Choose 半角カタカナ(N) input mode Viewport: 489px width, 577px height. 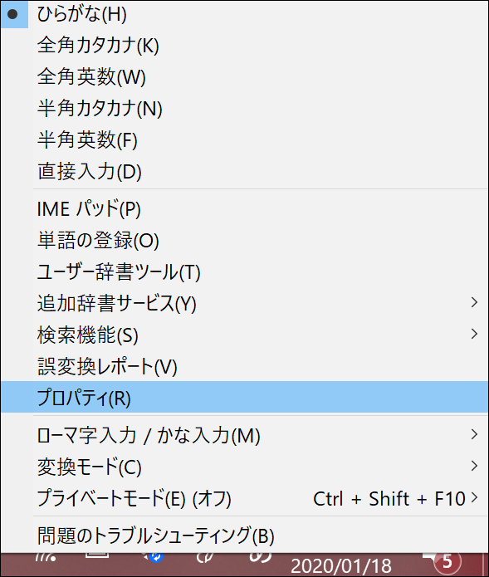[x=244, y=108]
